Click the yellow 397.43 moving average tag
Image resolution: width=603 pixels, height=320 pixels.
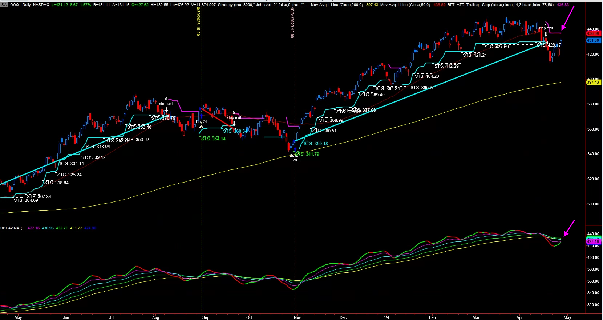tap(593, 82)
